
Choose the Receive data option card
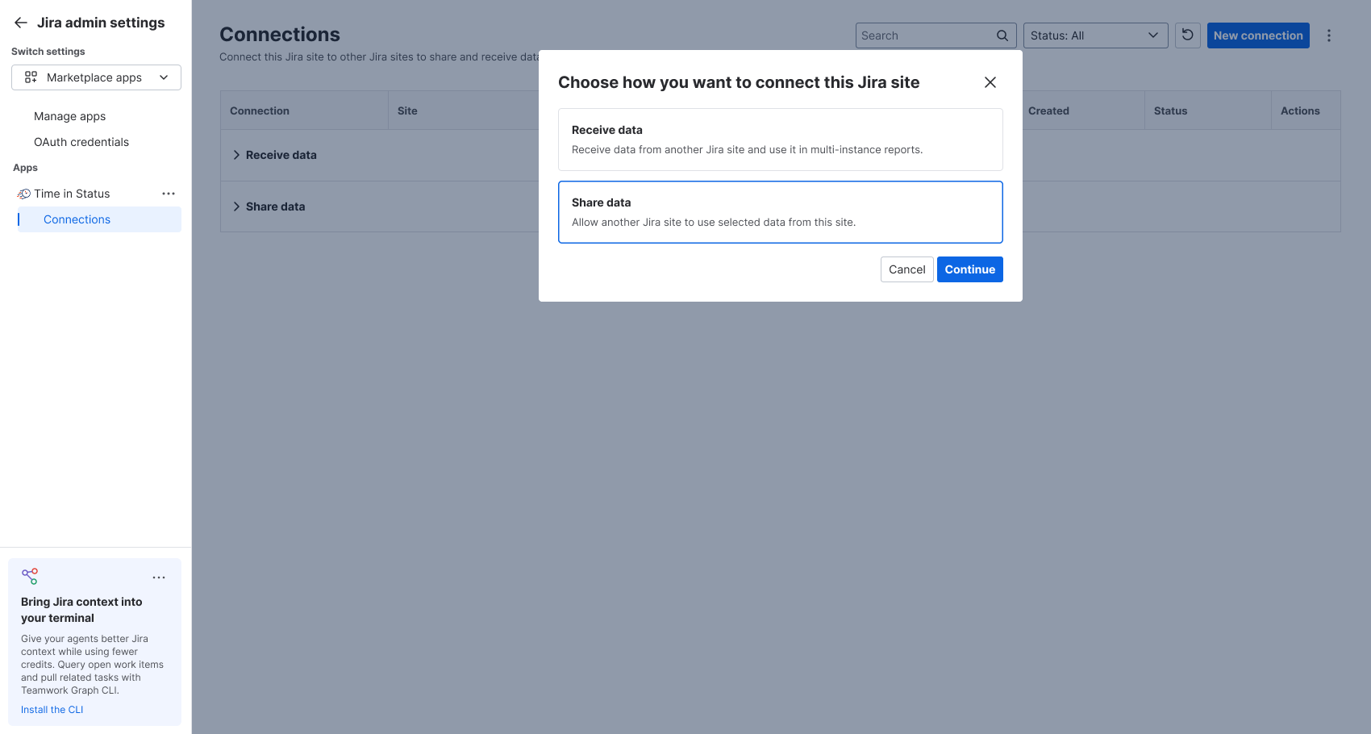[x=781, y=140]
